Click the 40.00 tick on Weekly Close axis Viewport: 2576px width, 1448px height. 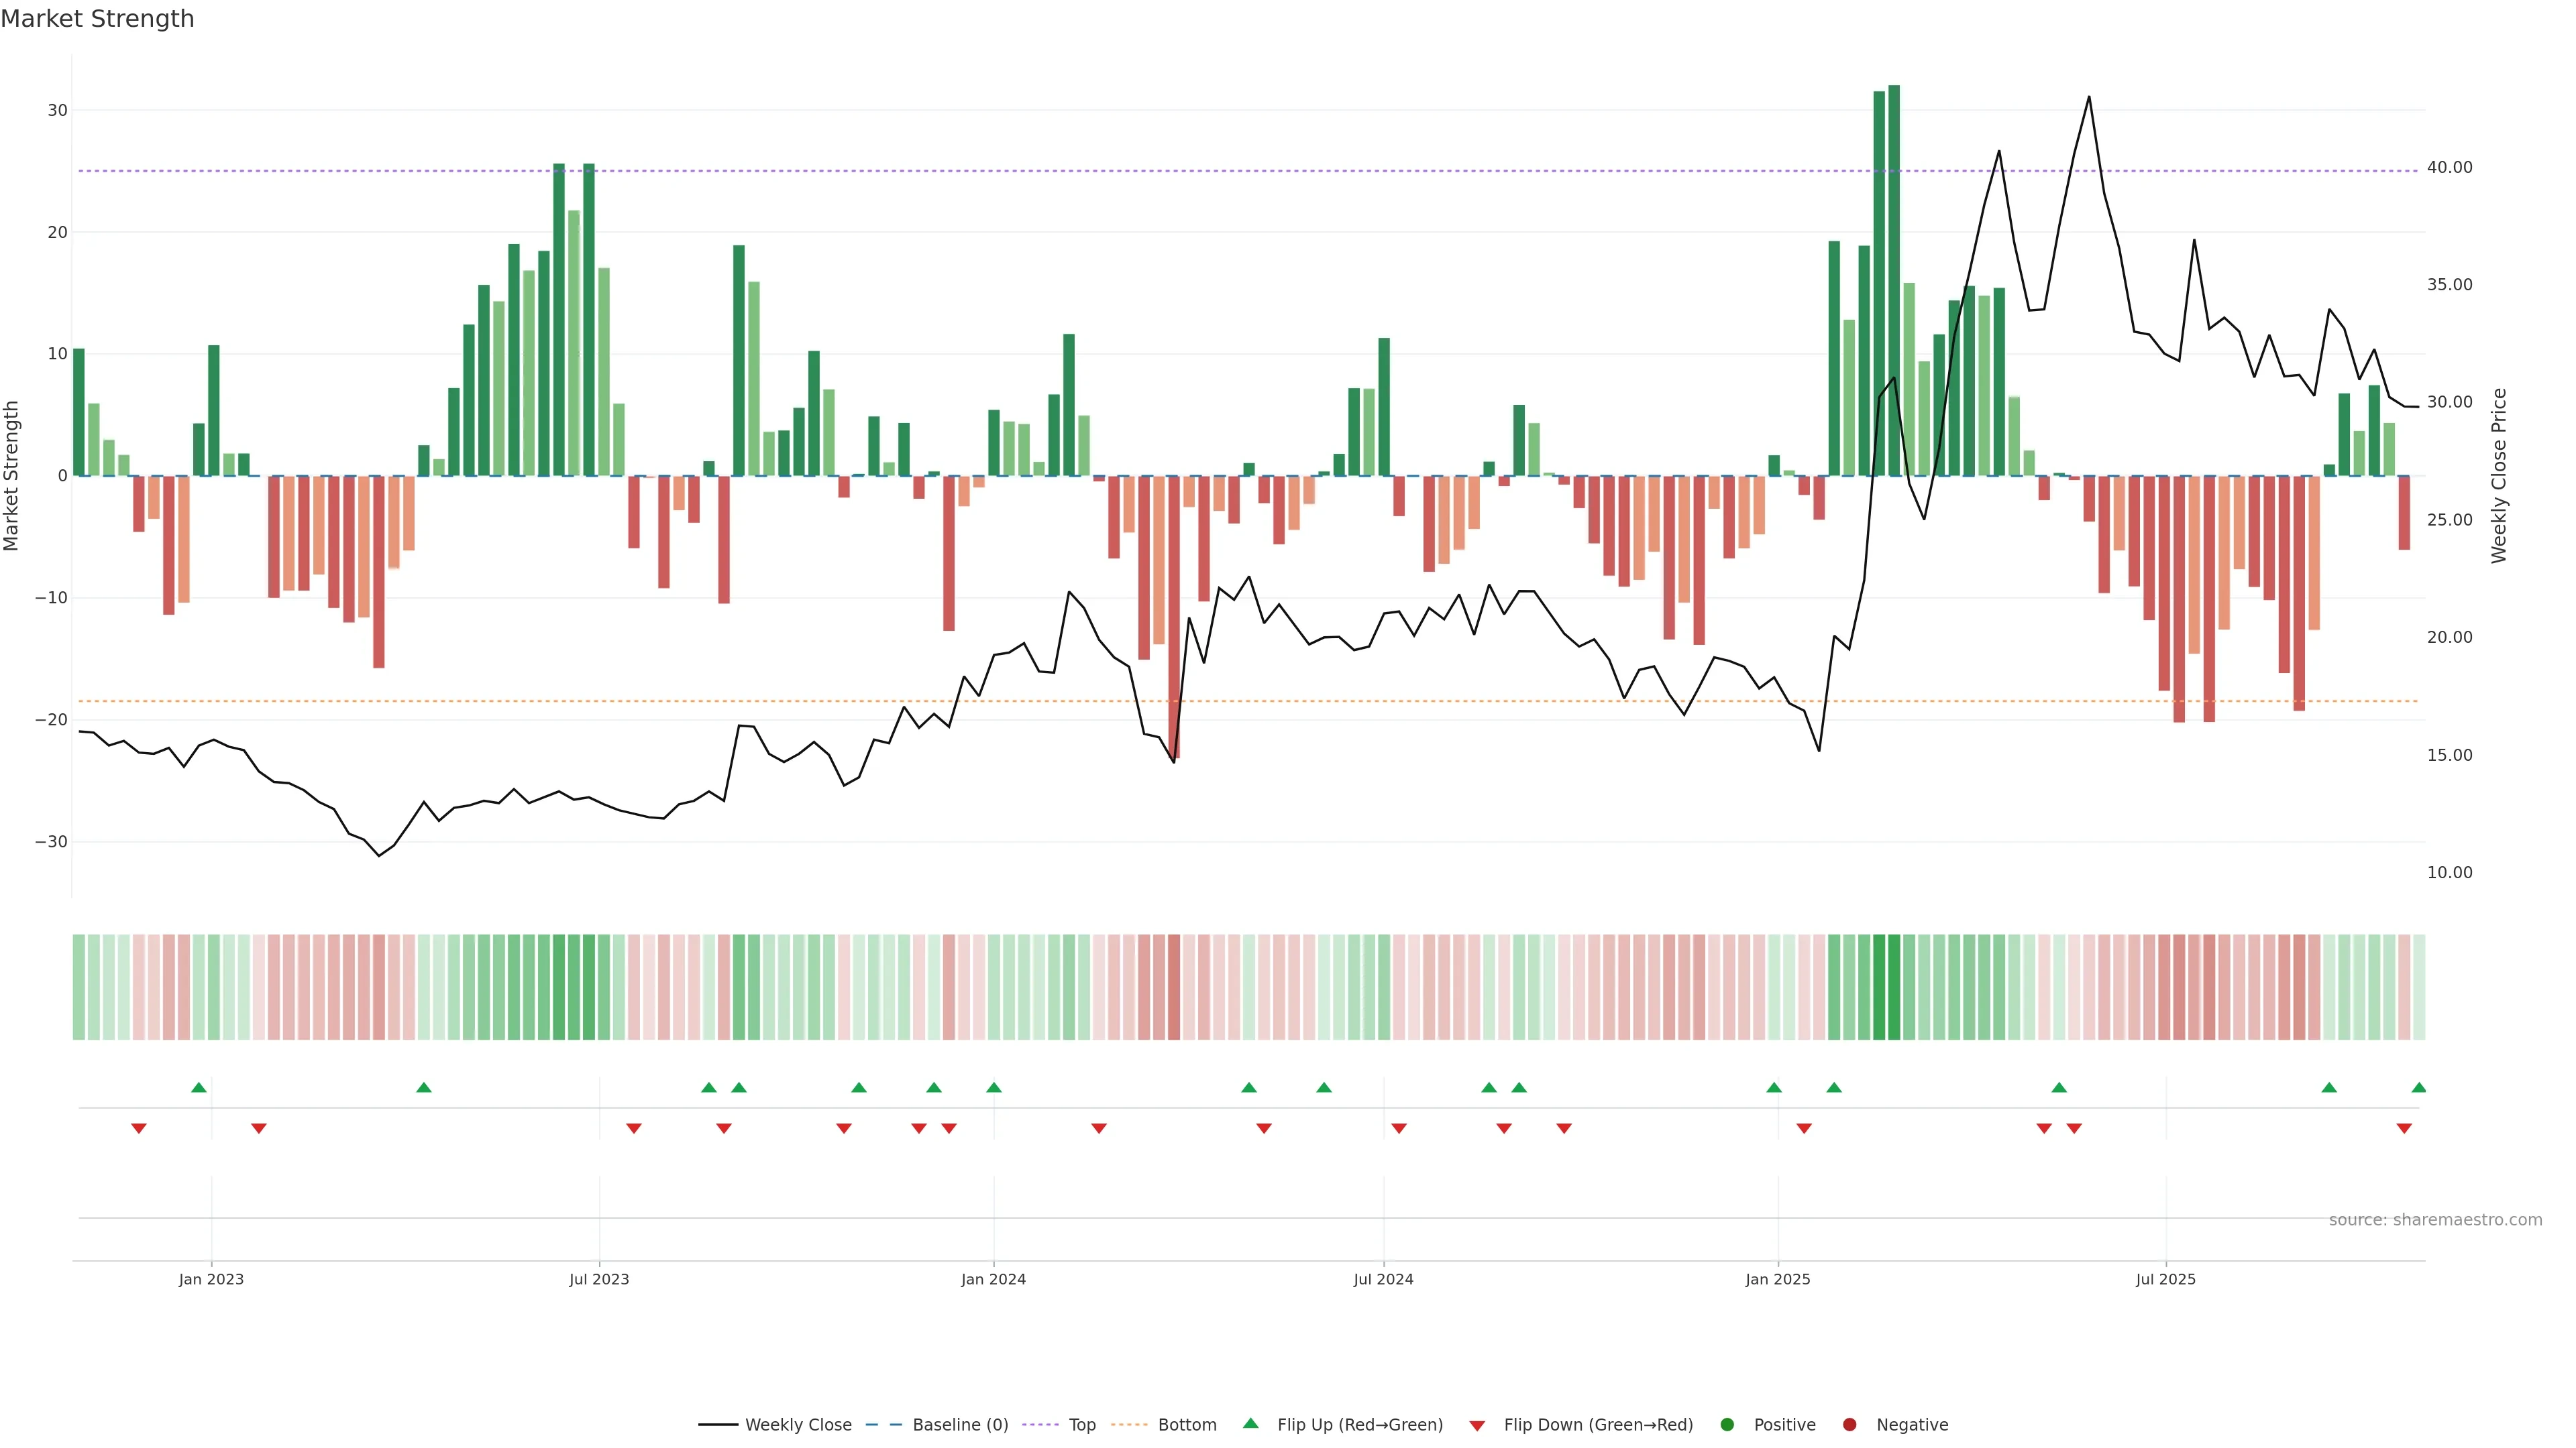(2449, 167)
